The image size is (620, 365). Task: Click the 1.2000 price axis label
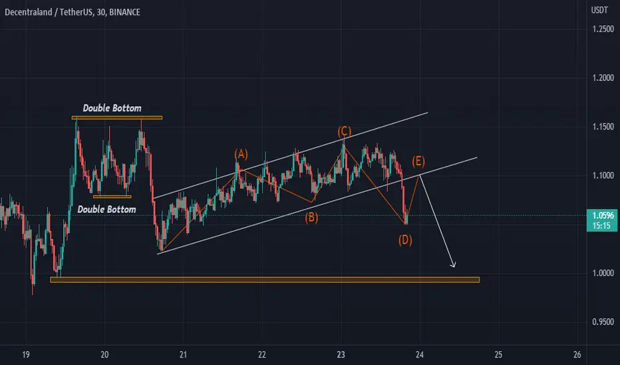click(603, 78)
